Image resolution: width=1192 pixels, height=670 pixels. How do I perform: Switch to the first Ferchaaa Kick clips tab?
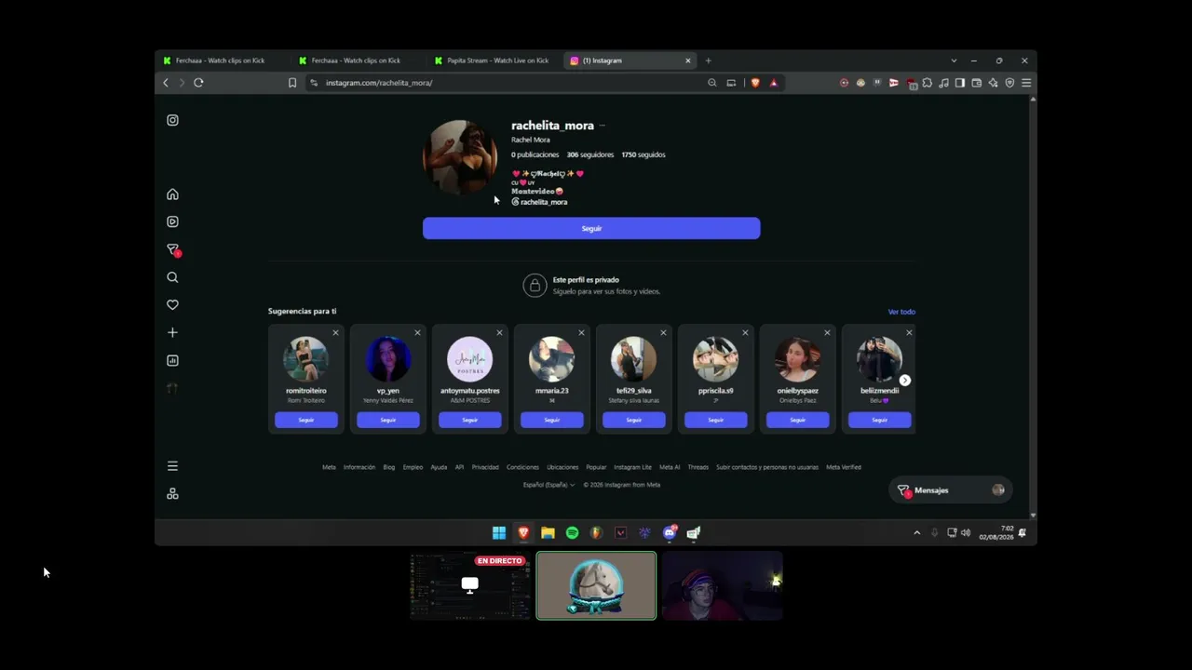click(222, 60)
